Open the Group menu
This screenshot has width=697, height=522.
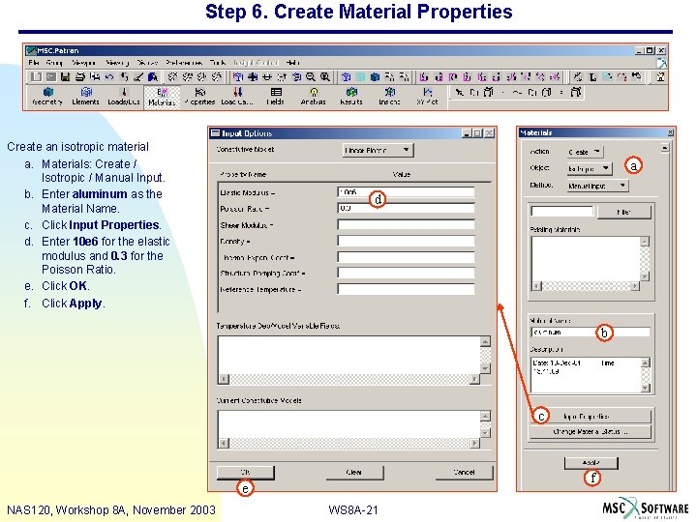pyautogui.click(x=54, y=63)
